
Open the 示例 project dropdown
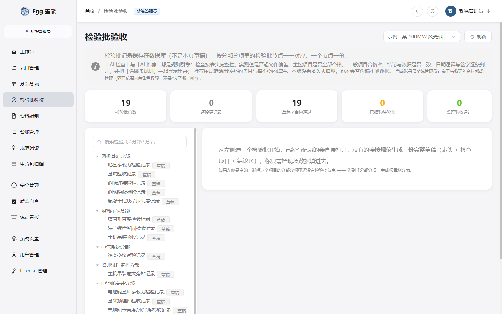(422, 37)
